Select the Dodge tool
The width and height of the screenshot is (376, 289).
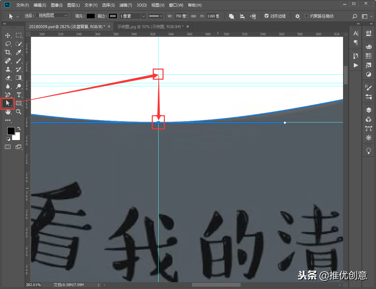coord(19,86)
